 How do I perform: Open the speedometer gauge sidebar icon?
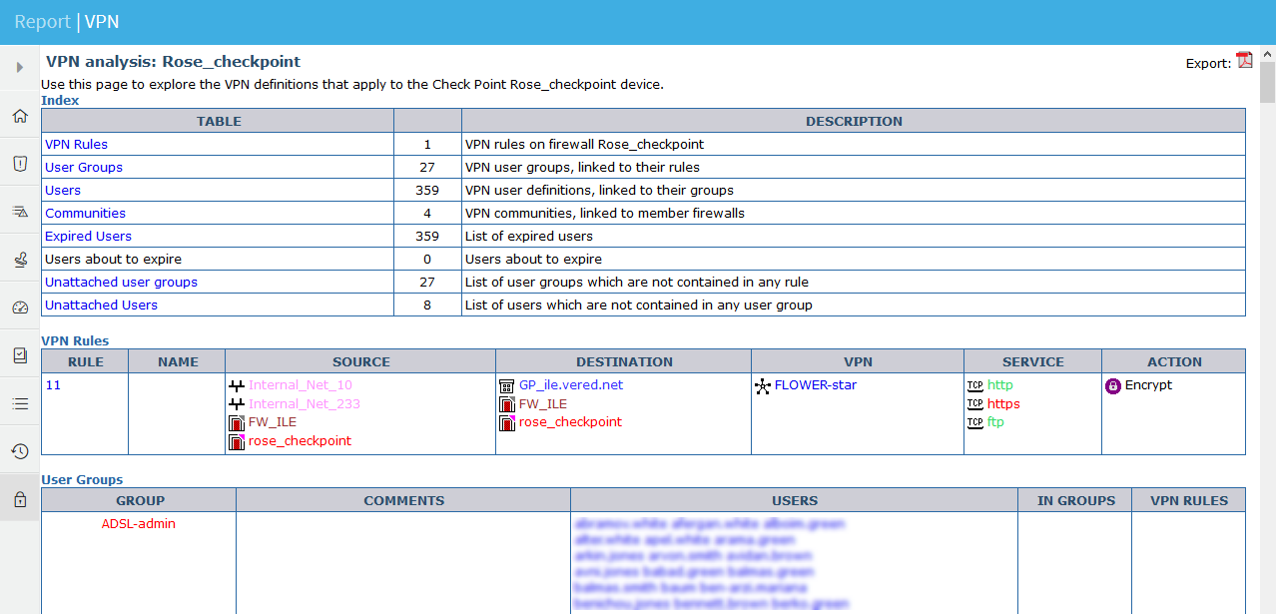pos(20,307)
